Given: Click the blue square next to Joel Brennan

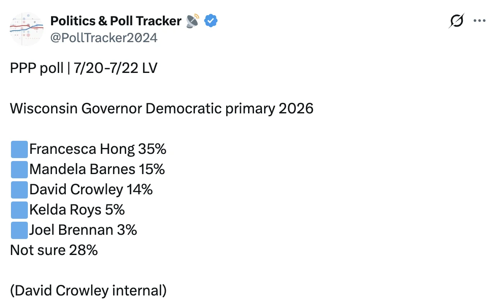Looking at the screenshot, I should 19,230.
